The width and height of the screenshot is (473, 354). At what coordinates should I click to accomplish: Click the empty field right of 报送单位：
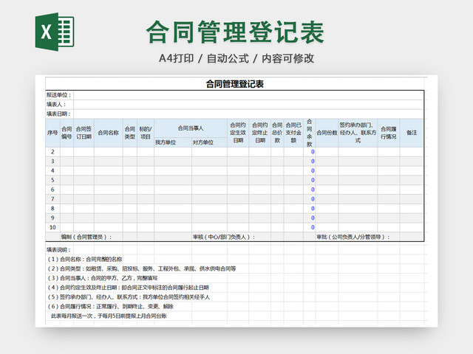[248, 95]
